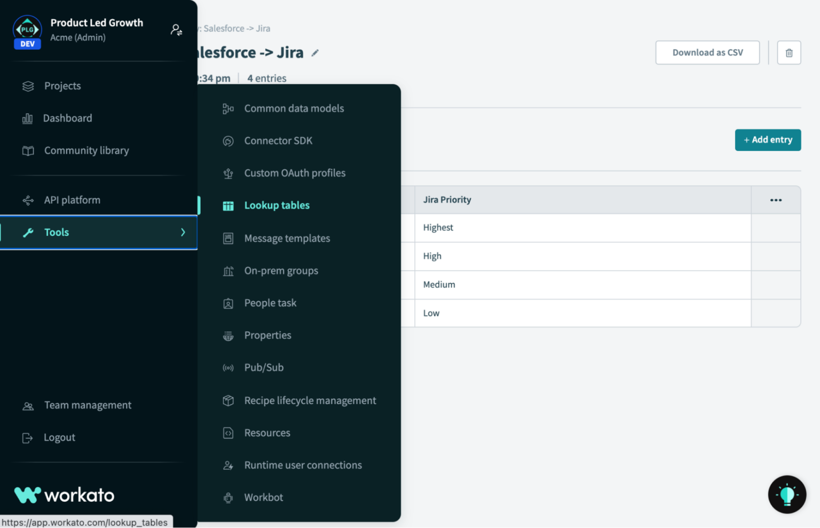This screenshot has width=820, height=528.
Task: Click the Workbot icon in Tools menu
Action: tap(228, 498)
